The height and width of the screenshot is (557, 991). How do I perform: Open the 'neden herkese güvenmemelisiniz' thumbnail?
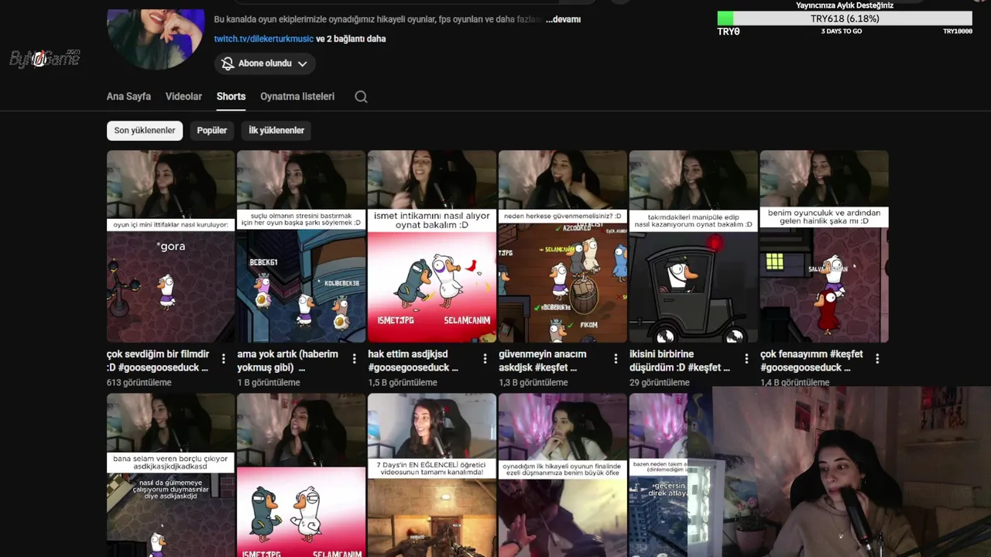[563, 246]
